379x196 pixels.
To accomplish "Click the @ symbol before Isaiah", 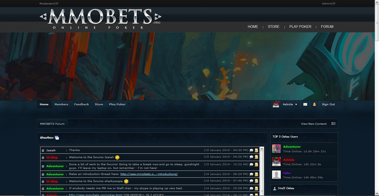I will tap(43, 150).
